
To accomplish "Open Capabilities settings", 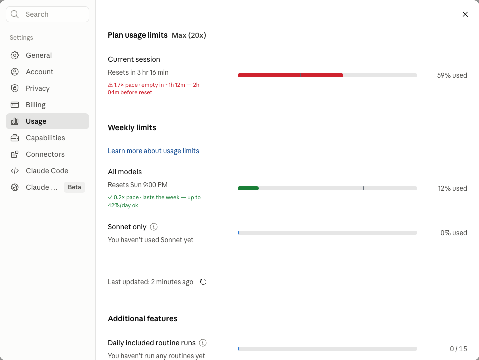I will pos(48,138).
